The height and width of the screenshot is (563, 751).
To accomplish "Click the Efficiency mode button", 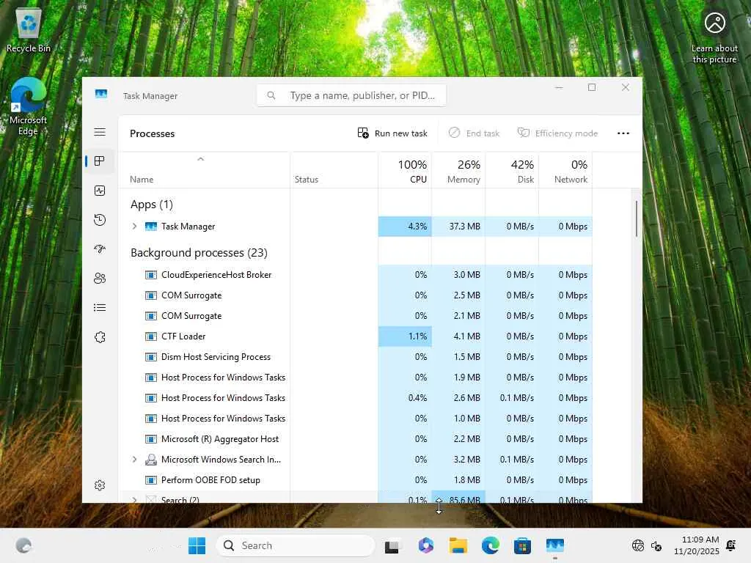I will coord(557,133).
